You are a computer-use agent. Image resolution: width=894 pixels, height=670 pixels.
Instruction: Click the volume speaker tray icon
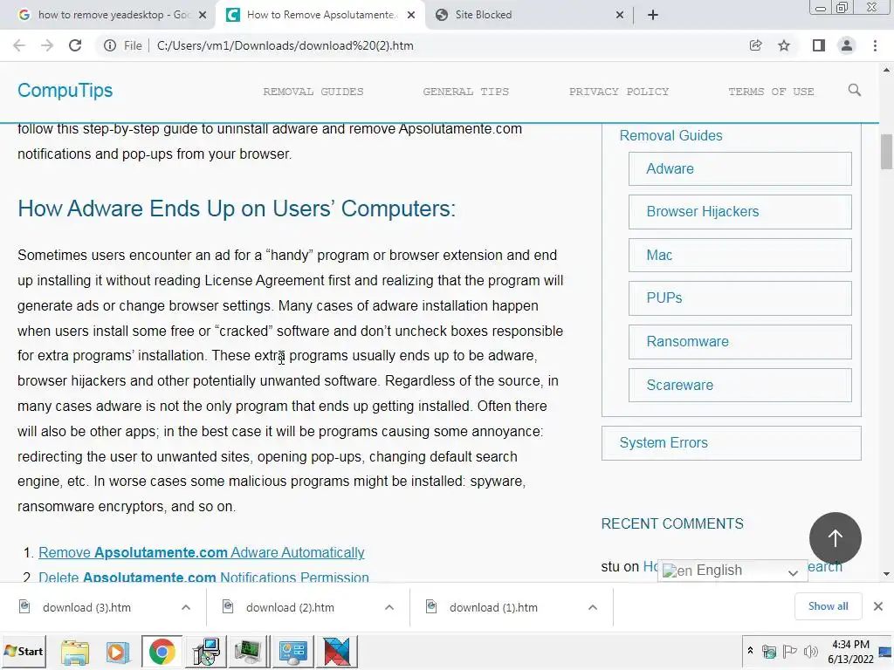(x=810, y=651)
